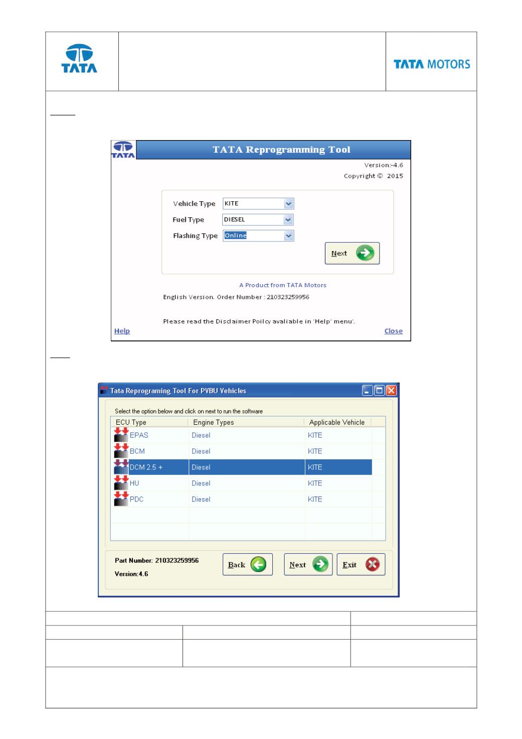The width and height of the screenshot is (522, 739).
Task: Maximize the Tata Reprograming Tool window
Action: pyautogui.click(x=380, y=391)
